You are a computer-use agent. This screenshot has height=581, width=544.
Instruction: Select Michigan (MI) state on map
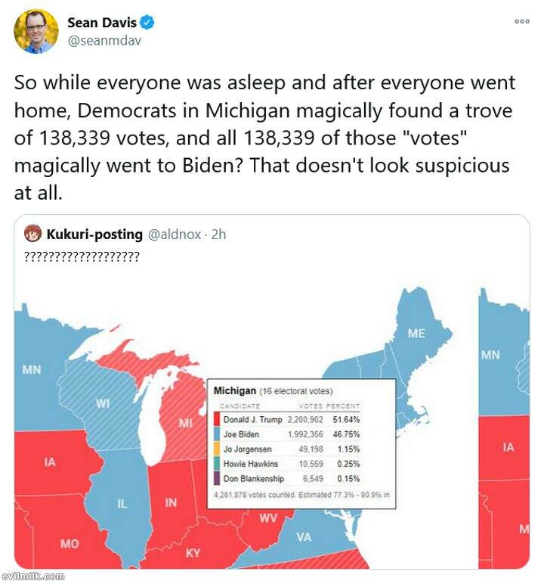pyautogui.click(x=186, y=424)
